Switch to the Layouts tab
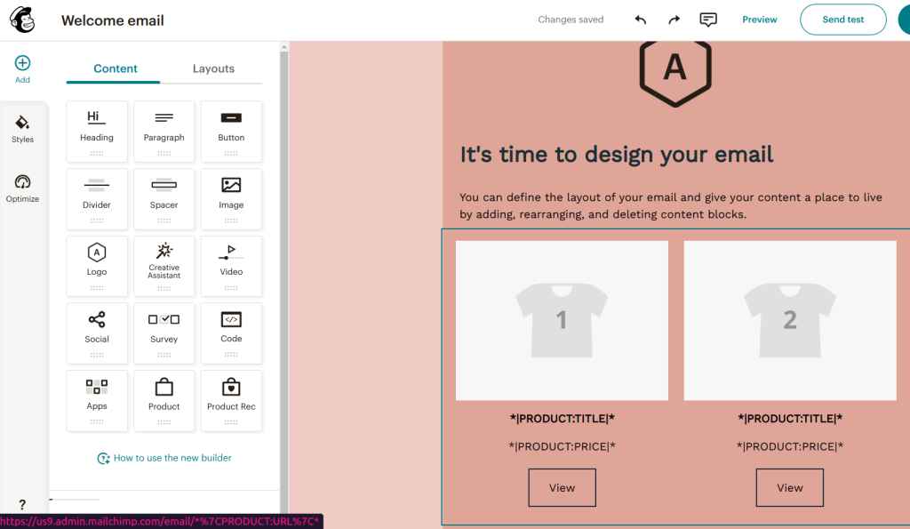Image resolution: width=910 pixels, height=529 pixels. click(x=213, y=68)
